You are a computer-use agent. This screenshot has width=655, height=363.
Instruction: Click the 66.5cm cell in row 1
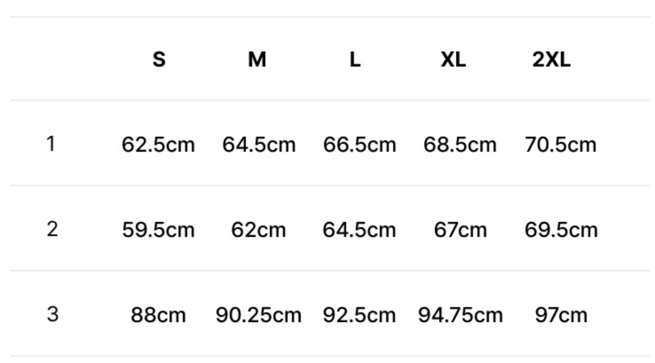[x=359, y=145]
